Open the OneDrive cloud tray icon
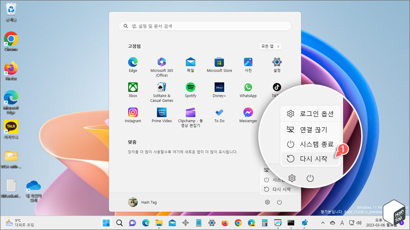Screen dimensions: 410x230 (333, 223)
